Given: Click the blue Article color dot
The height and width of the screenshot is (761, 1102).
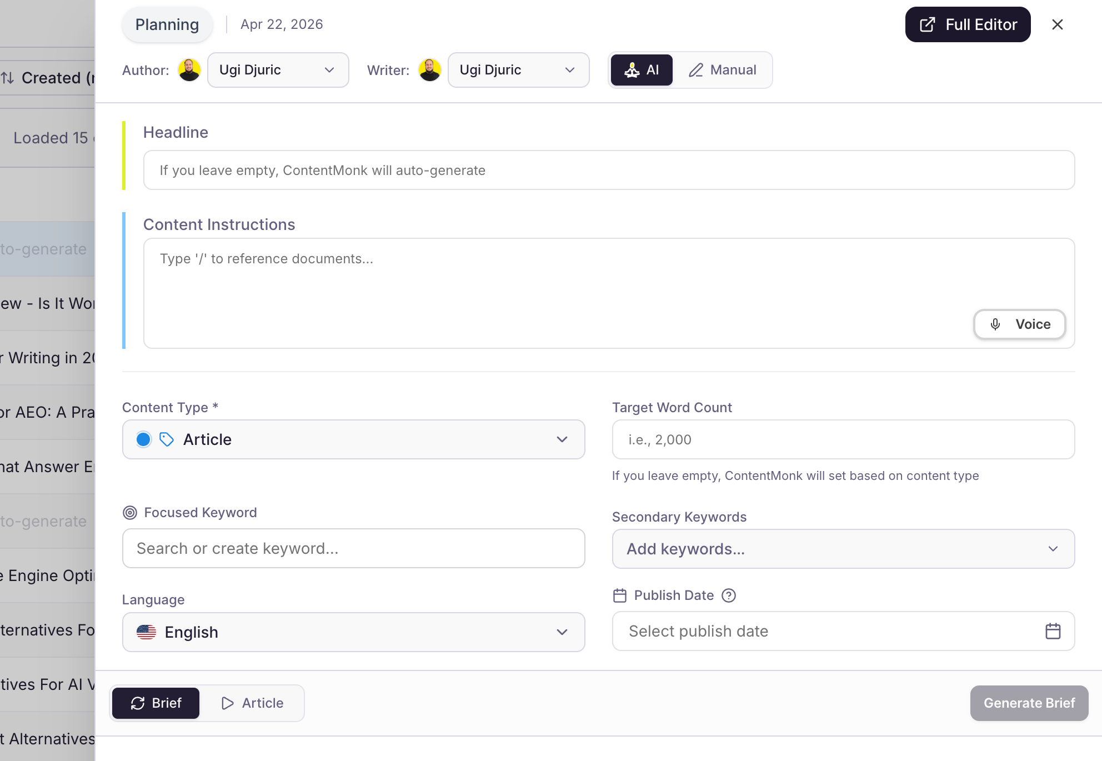Looking at the screenshot, I should (x=143, y=439).
